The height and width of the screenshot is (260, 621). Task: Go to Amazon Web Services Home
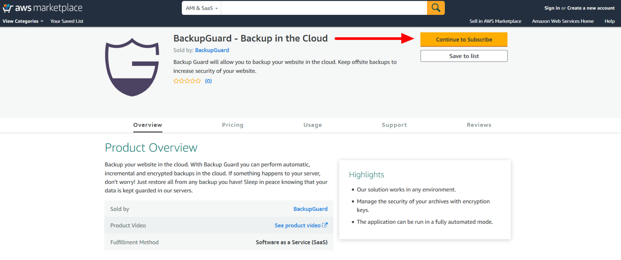[563, 21]
